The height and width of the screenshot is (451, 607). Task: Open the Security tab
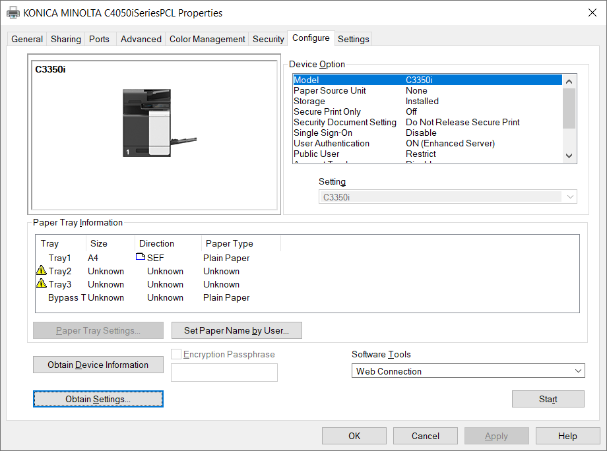tap(268, 39)
